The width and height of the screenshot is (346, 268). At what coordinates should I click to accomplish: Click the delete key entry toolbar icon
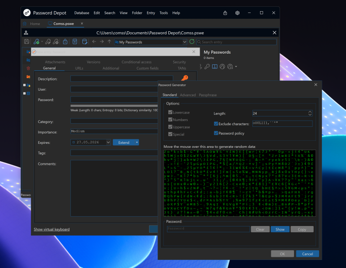click(x=56, y=42)
